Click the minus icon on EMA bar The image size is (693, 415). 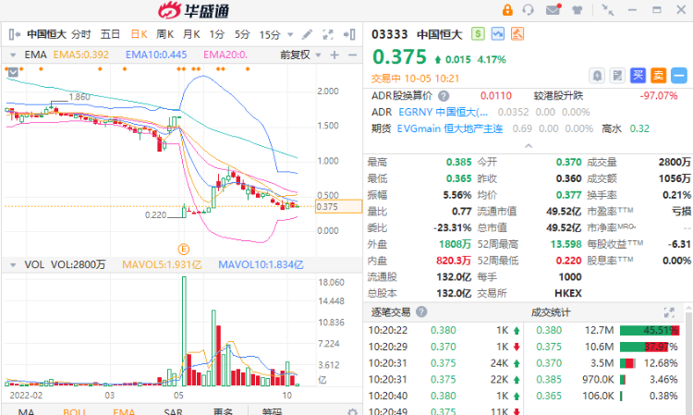pyautogui.click(x=352, y=55)
